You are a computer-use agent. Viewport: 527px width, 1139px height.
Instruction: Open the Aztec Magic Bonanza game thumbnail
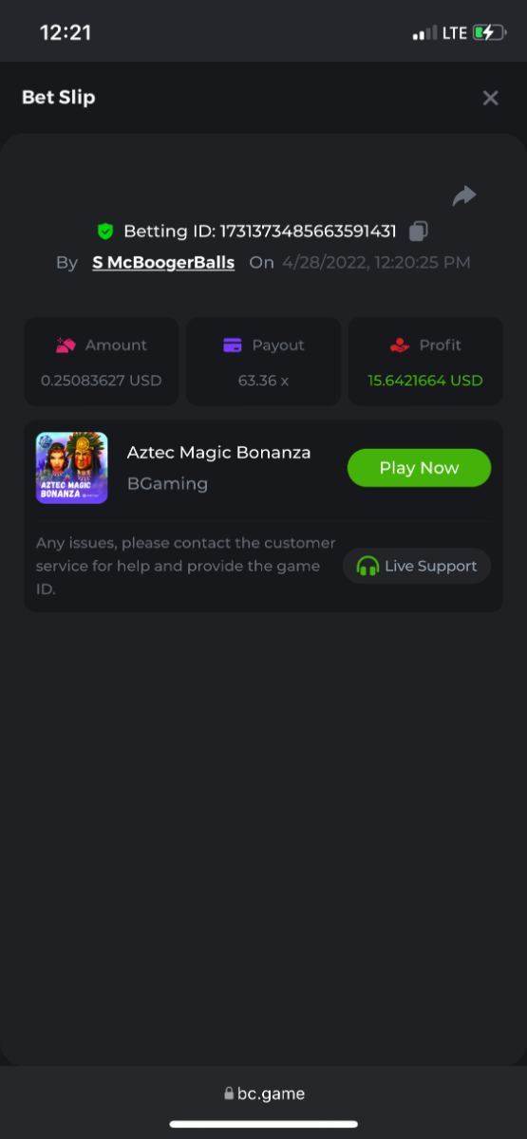(x=72, y=468)
